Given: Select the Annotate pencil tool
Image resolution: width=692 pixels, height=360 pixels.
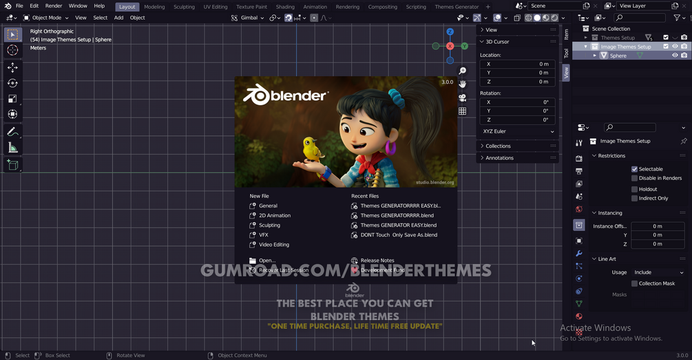Looking at the screenshot, I should pos(13,132).
